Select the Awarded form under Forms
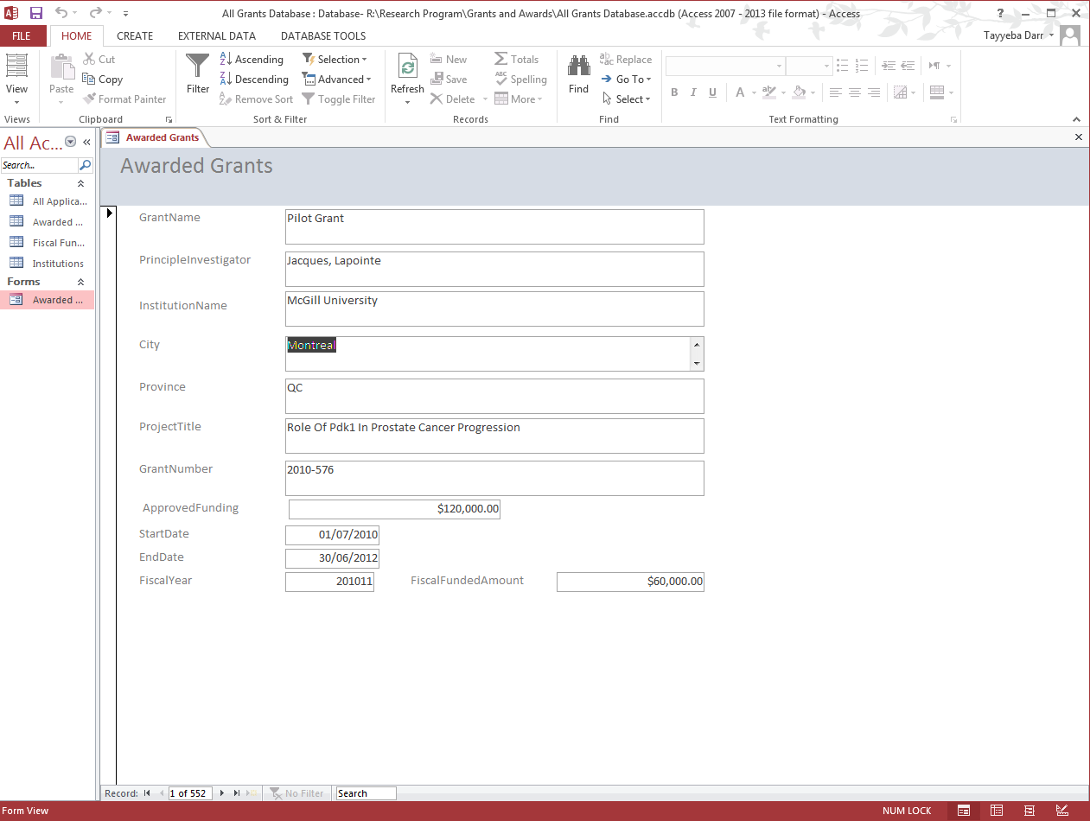The image size is (1090, 821). pyautogui.click(x=48, y=300)
